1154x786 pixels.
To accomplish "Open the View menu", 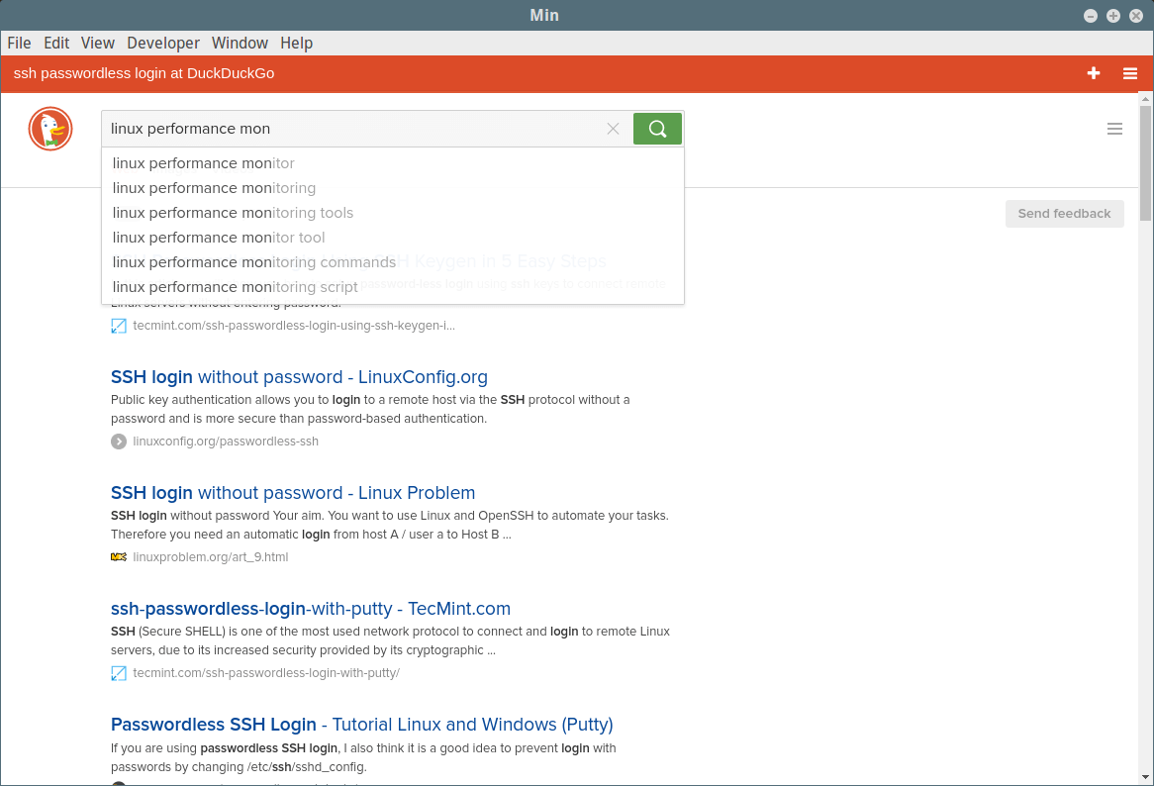I will tap(98, 43).
